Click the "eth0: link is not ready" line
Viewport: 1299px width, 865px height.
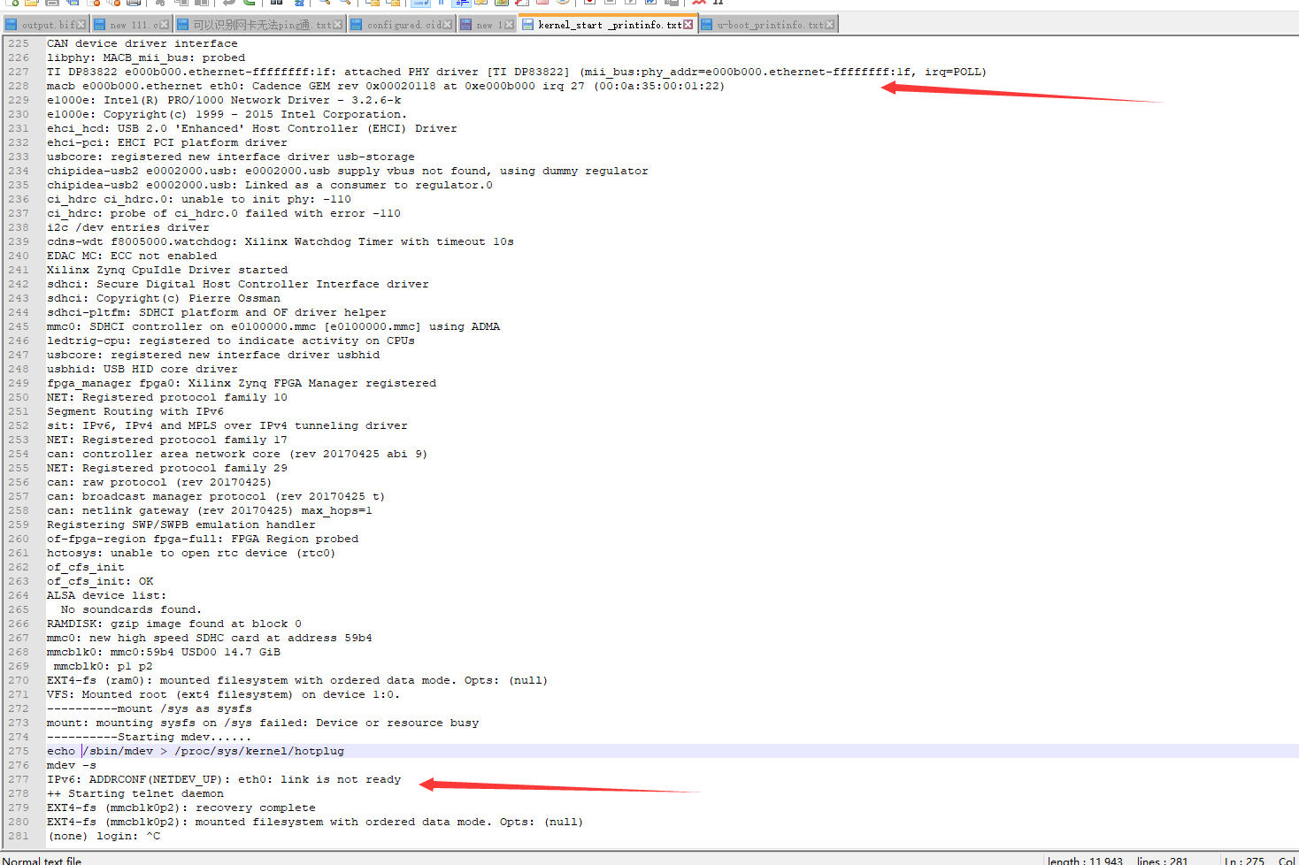click(224, 779)
